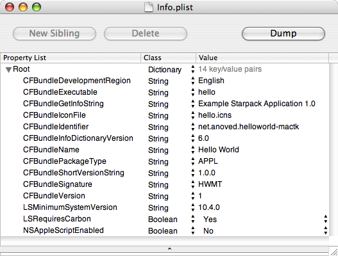The height and width of the screenshot is (256, 338).
Task: Click the Dump button
Action: [283, 33]
